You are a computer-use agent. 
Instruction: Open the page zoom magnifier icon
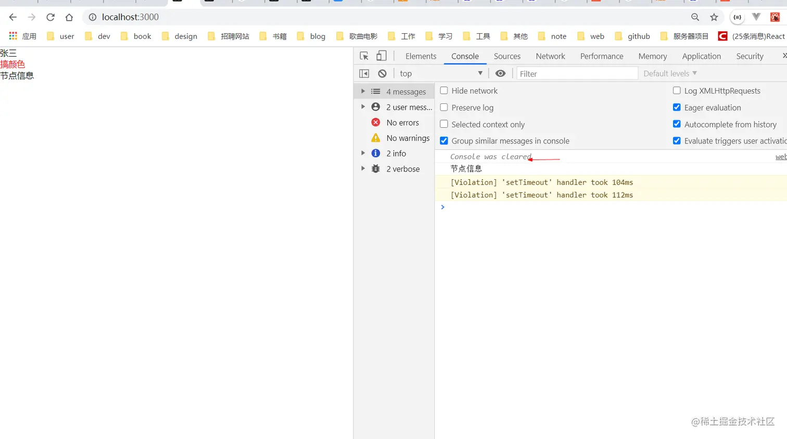click(695, 17)
